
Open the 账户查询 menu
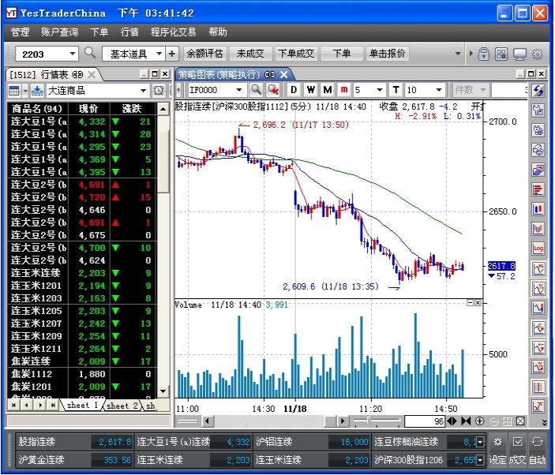tap(59, 32)
